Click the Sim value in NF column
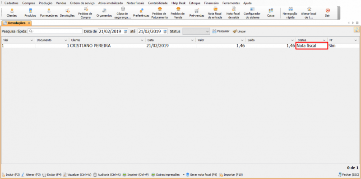 pos(332,46)
